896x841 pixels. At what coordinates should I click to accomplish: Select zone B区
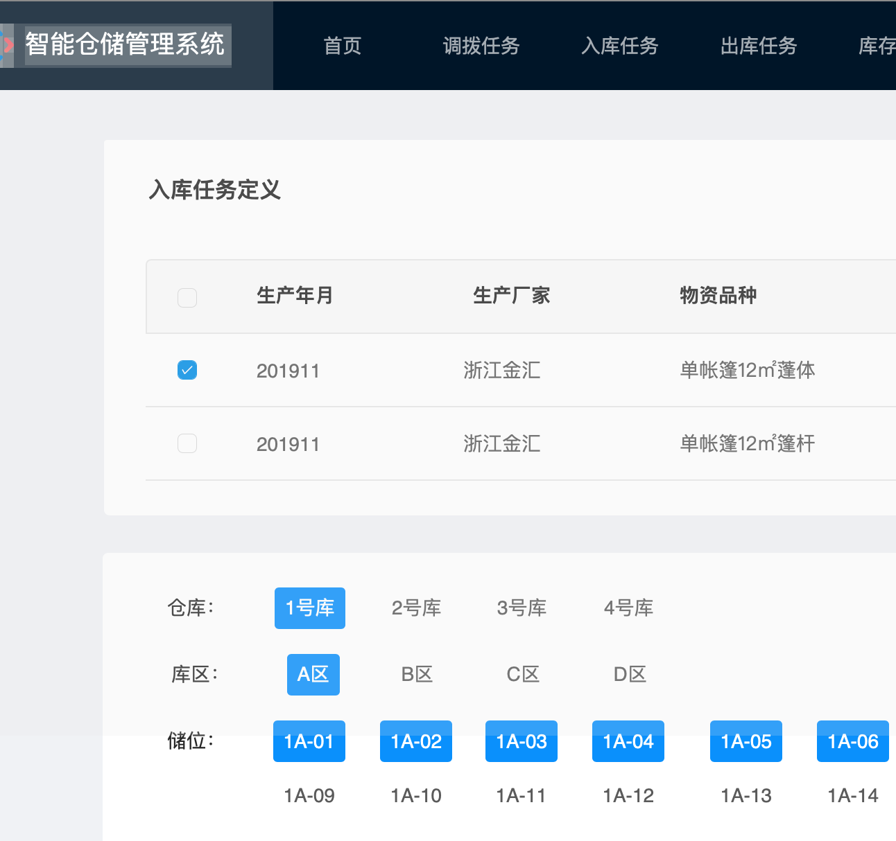417,675
